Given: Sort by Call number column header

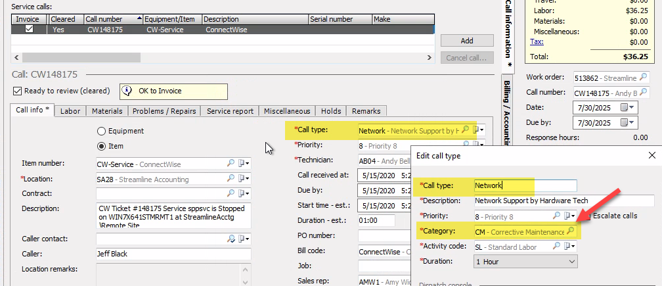Looking at the screenshot, I should click(x=114, y=19).
